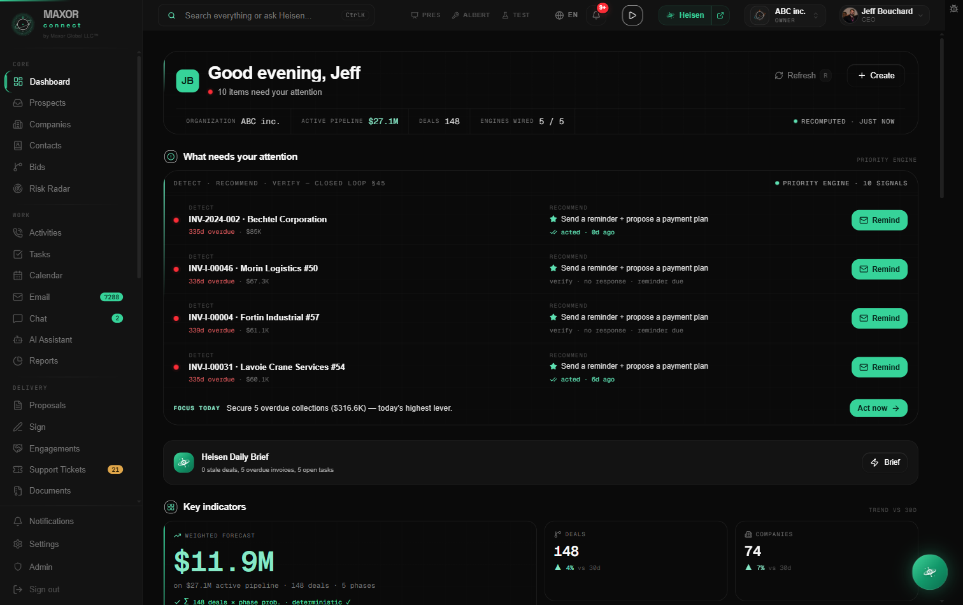Click the Create button
The width and height of the screenshot is (963, 605).
coord(876,76)
